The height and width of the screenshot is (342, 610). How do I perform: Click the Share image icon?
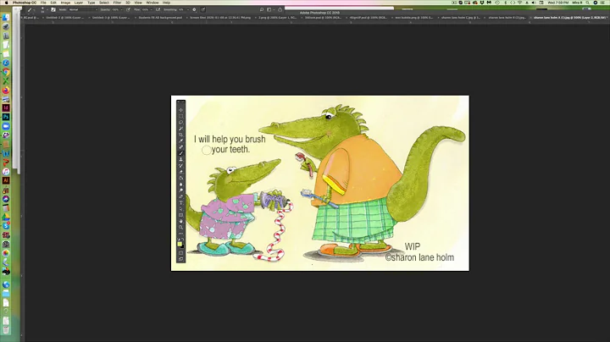tap(280, 9)
